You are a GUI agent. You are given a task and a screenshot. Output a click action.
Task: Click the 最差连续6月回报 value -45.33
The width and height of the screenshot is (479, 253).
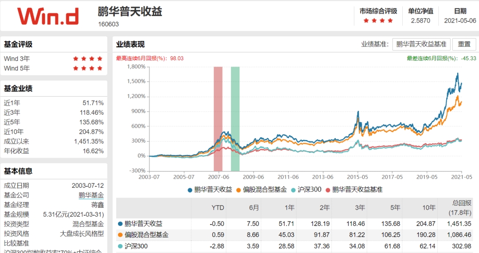point(470,58)
